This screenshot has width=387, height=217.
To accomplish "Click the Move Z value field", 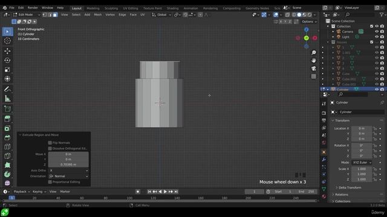I will (68, 165).
